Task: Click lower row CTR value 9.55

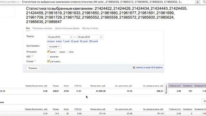Action: point(79,114)
